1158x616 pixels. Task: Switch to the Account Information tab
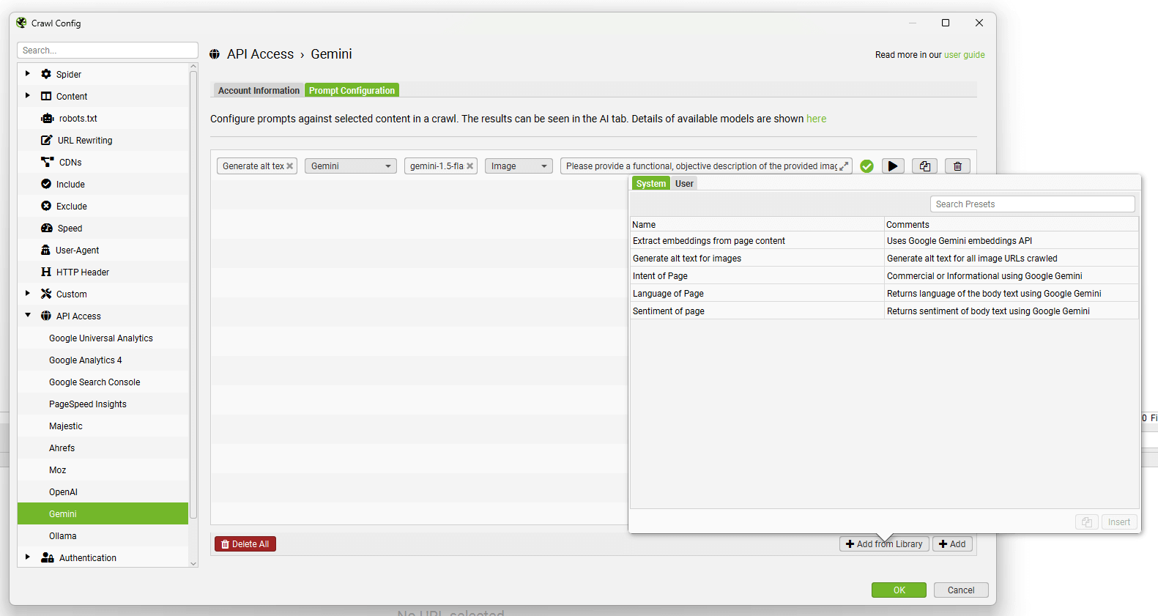[x=259, y=91]
